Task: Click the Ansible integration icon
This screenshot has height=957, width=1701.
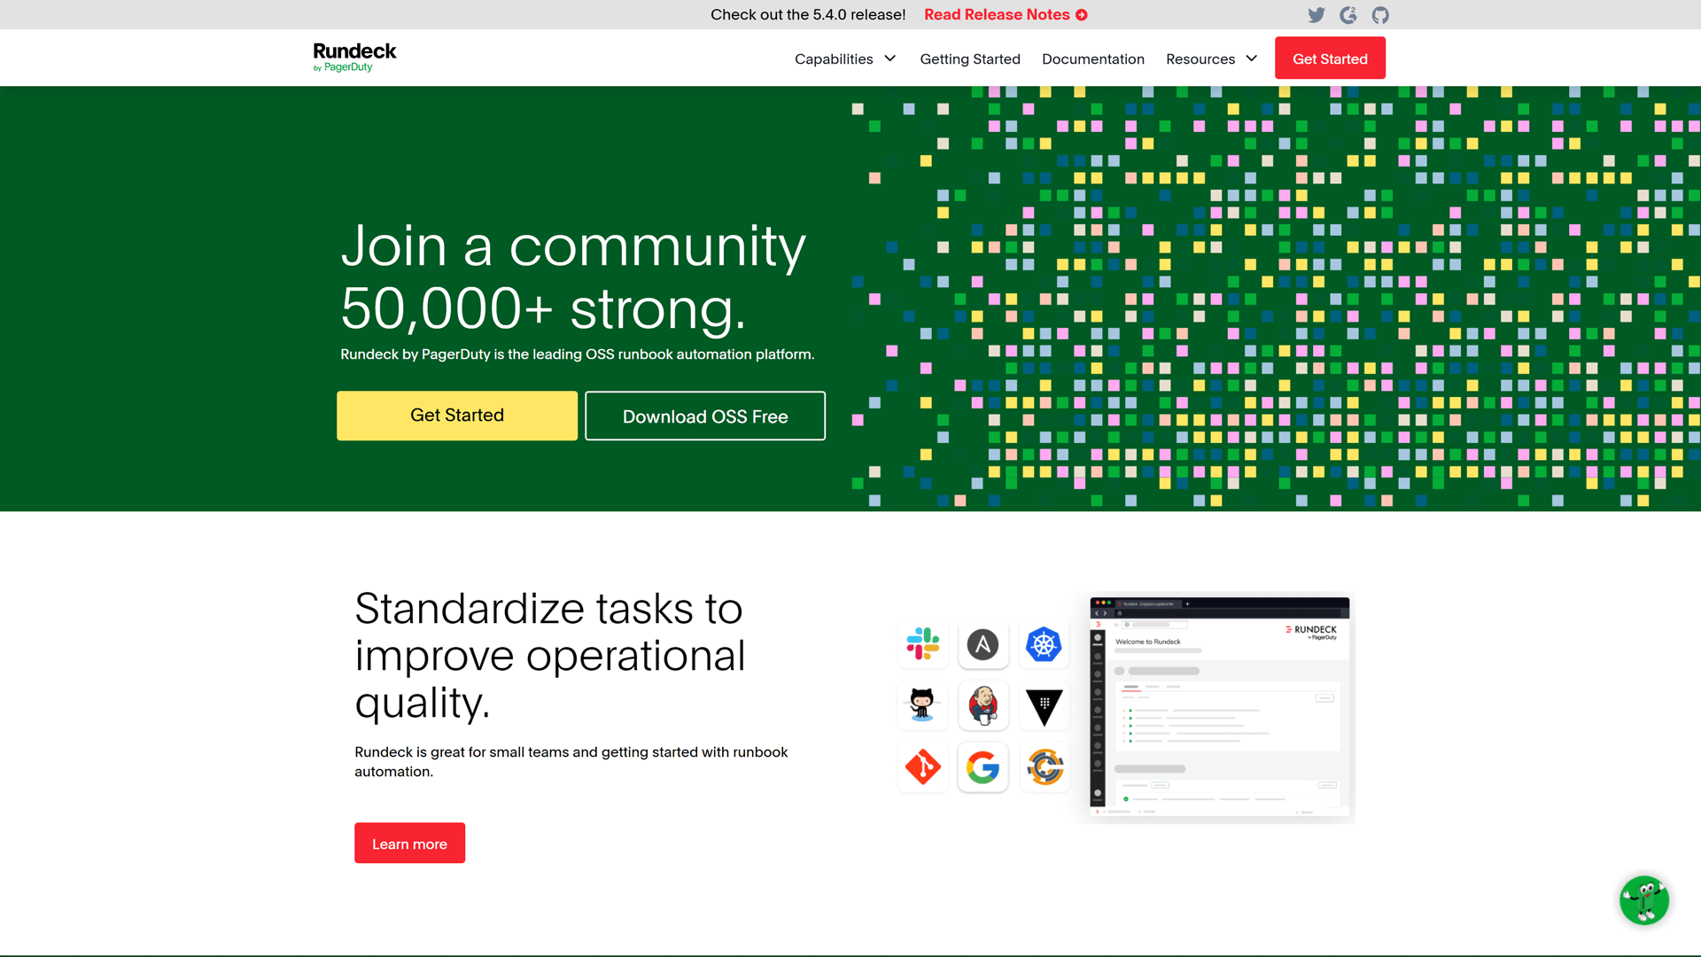Action: click(x=983, y=644)
